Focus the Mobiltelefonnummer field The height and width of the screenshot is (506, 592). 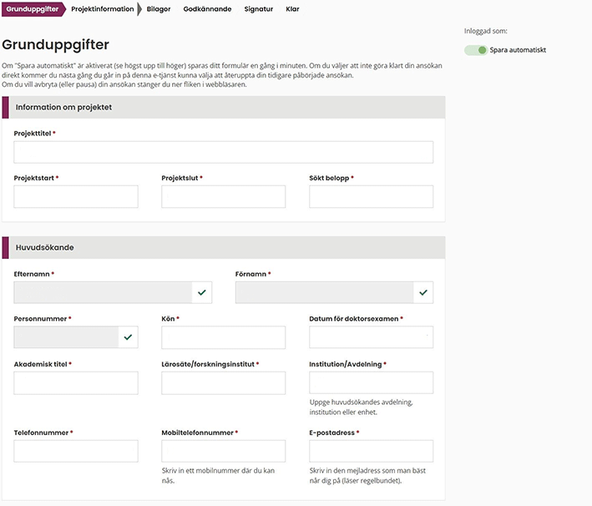[224, 451]
